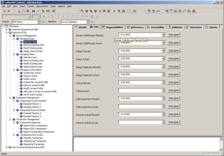Viewport: 224px width, 156px height.
Task: Switch to the Responsibilities tab
Action: coord(113,27)
